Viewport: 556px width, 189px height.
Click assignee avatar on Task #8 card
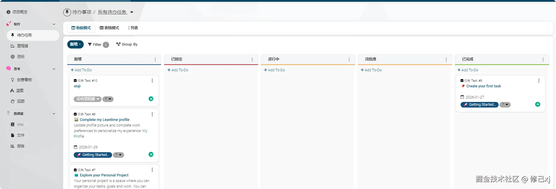151,154
